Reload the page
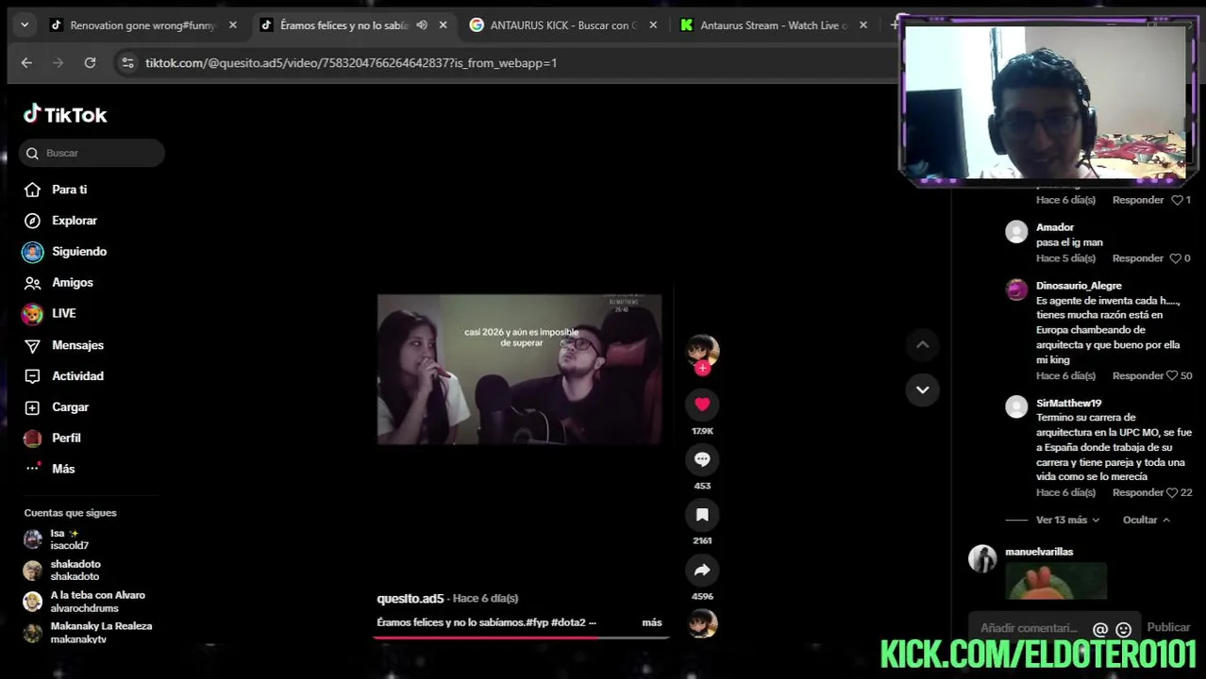 [90, 63]
